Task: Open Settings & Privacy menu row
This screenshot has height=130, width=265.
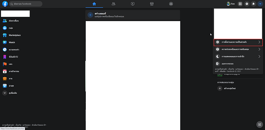Action: (238, 42)
